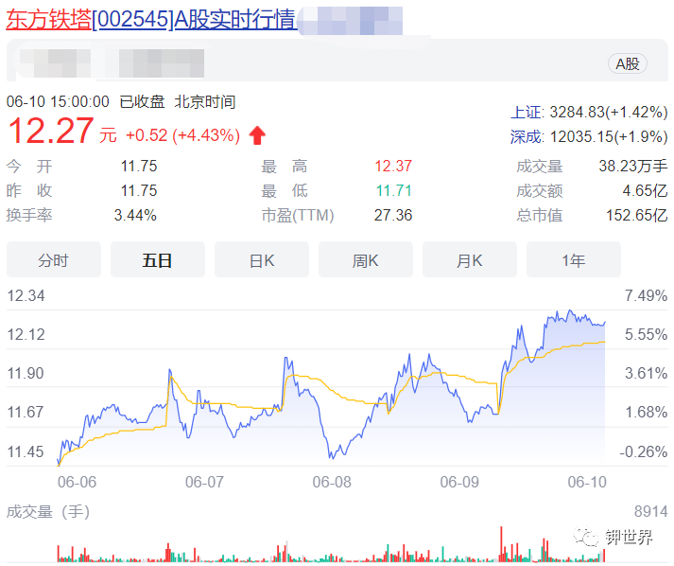Click the 今开 value 11.75
674x566 pixels.
139,167
